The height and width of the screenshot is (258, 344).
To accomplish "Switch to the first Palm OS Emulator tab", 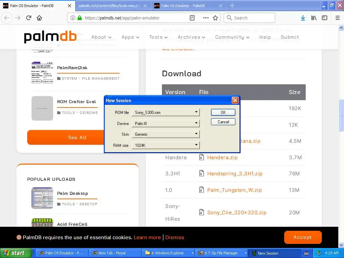I will 37,6.
